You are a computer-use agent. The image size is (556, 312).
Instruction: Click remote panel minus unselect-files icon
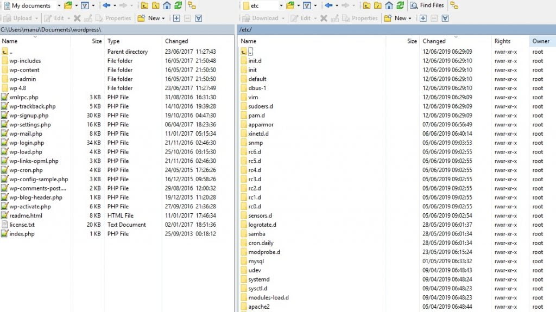pos(434,18)
